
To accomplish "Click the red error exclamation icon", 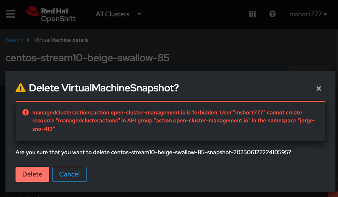I will pyautogui.click(x=26, y=113).
